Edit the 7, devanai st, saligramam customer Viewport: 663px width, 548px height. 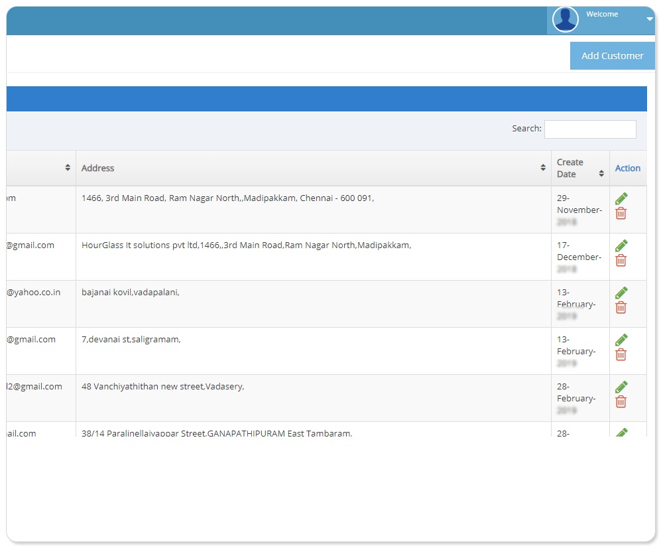pyautogui.click(x=621, y=340)
